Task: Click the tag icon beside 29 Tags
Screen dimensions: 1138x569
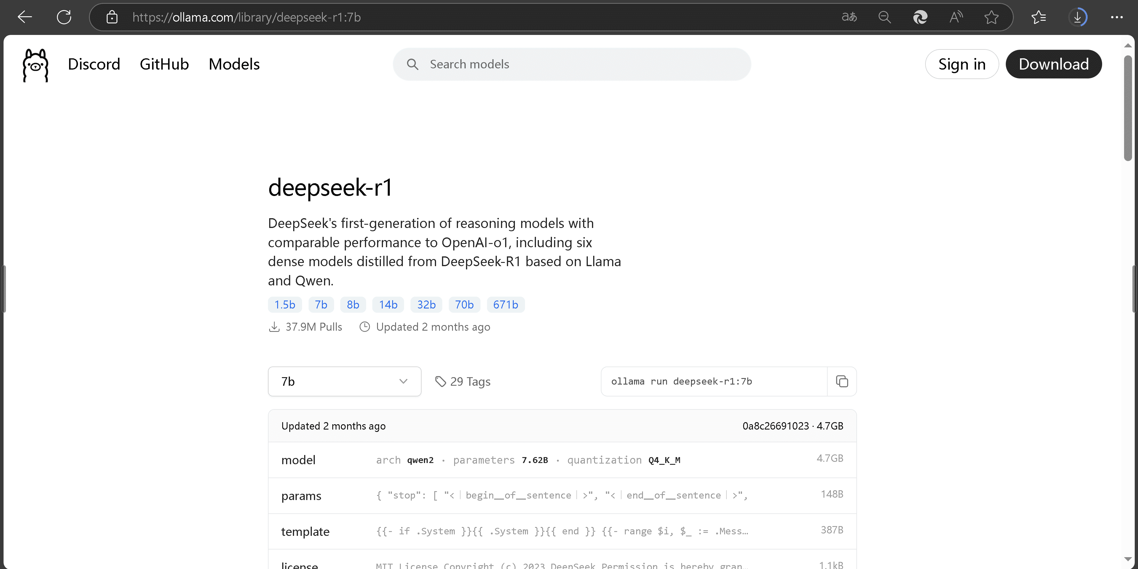Action: click(x=440, y=381)
